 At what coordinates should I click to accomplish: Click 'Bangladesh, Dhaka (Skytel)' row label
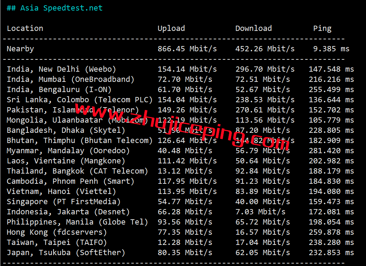(x=66, y=131)
